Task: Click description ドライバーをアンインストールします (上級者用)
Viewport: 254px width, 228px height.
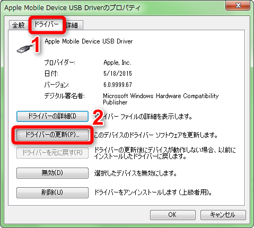Action: pos(153,192)
